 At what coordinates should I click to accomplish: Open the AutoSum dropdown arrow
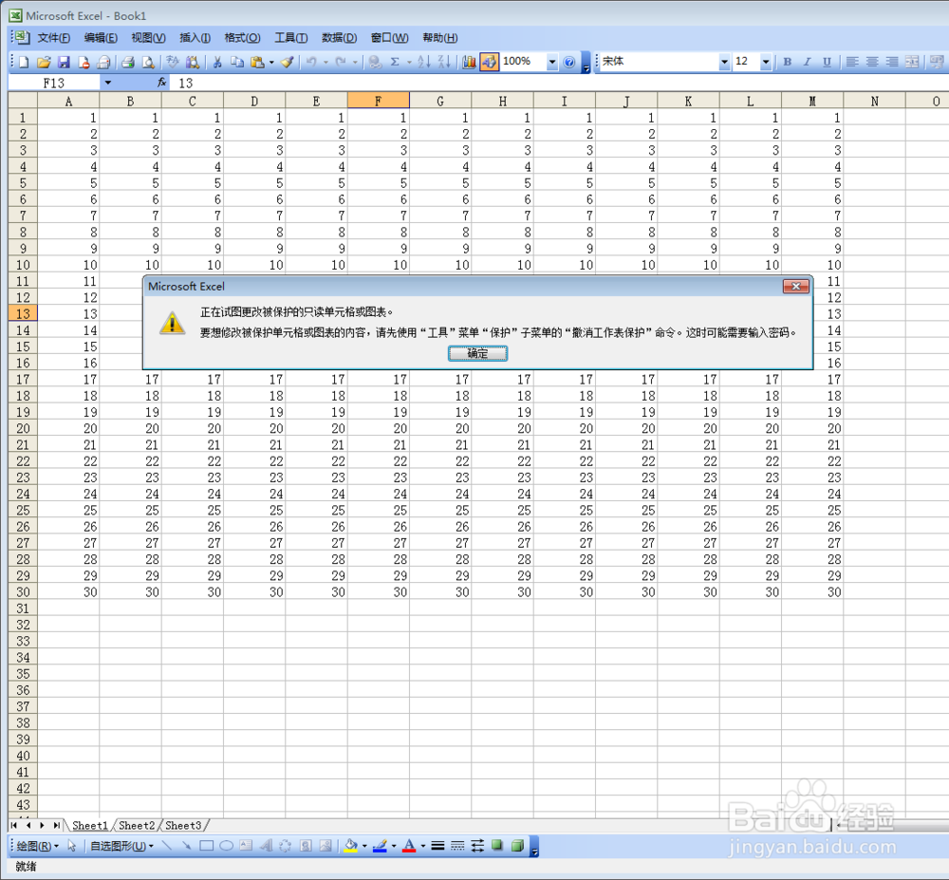[x=409, y=62]
